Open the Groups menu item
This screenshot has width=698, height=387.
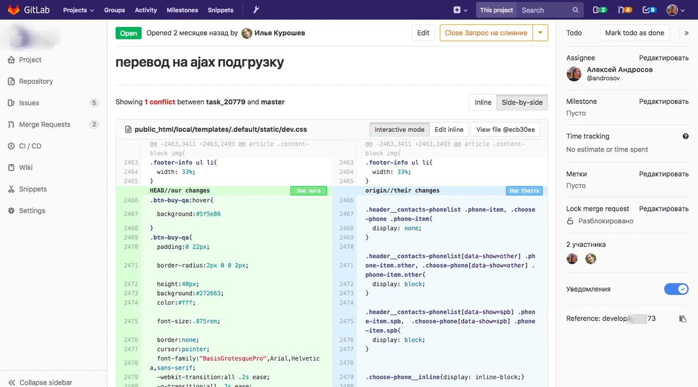[x=115, y=10]
